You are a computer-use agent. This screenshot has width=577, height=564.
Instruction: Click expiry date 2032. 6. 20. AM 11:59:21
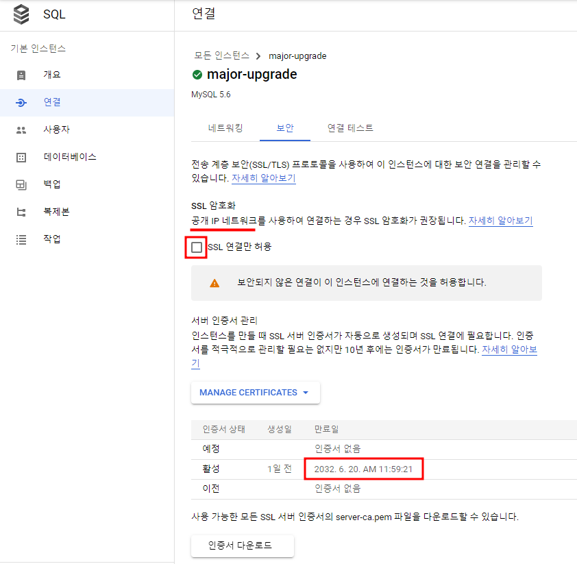363,469
